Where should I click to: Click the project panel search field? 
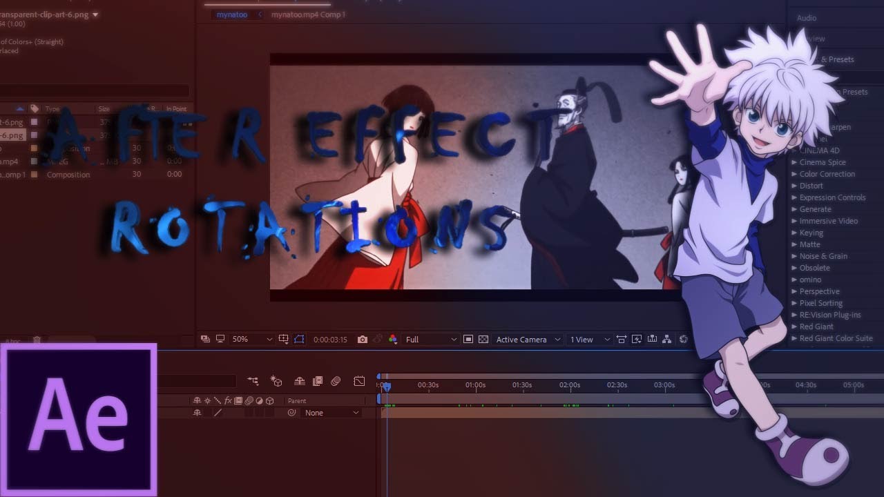point(95,90)
